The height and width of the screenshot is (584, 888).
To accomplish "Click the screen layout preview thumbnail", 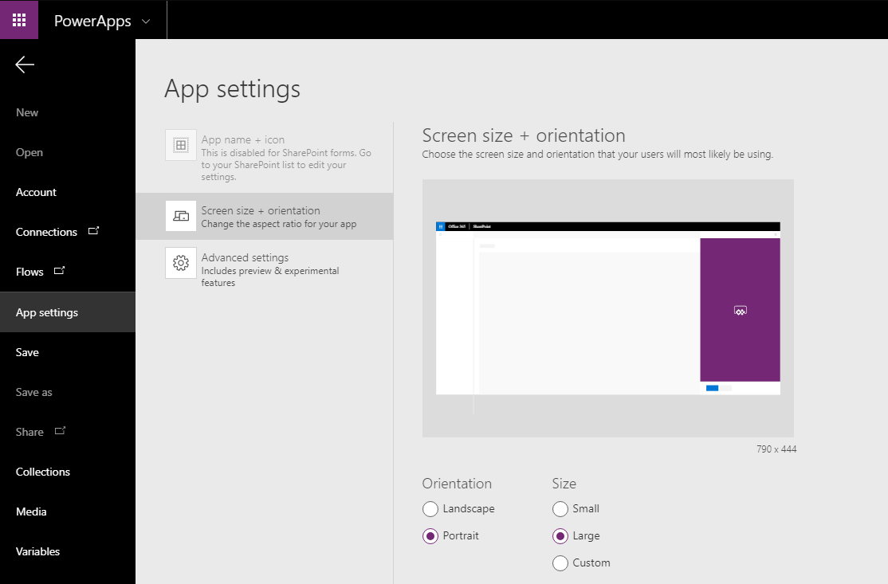I will (607, 308).
